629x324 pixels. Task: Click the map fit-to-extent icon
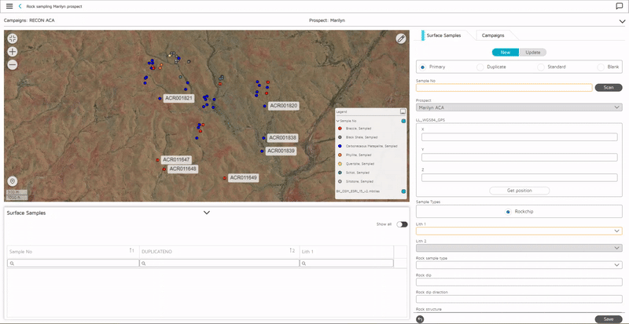13,38
